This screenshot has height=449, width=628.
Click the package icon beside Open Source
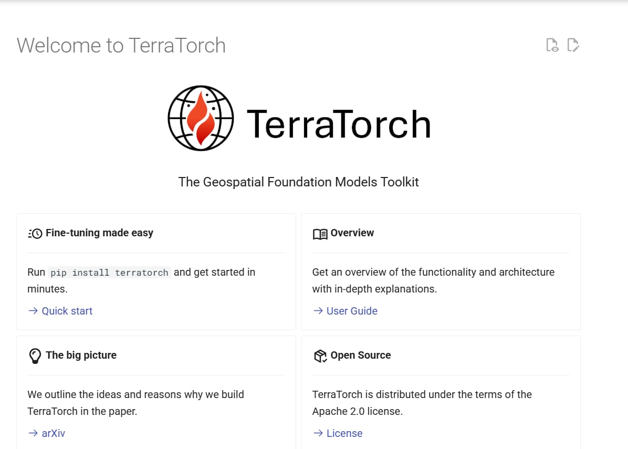[x=320, y=356]
